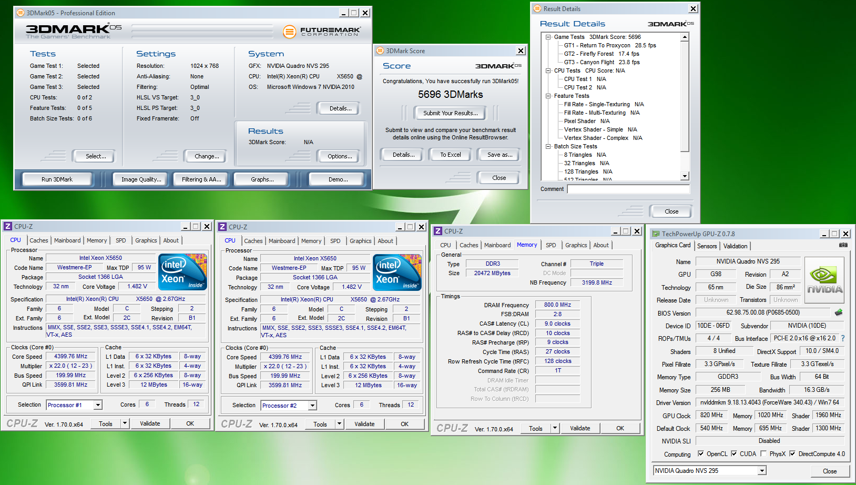
Task: Click the Bus Interface question mark icon
Action: 843,338
